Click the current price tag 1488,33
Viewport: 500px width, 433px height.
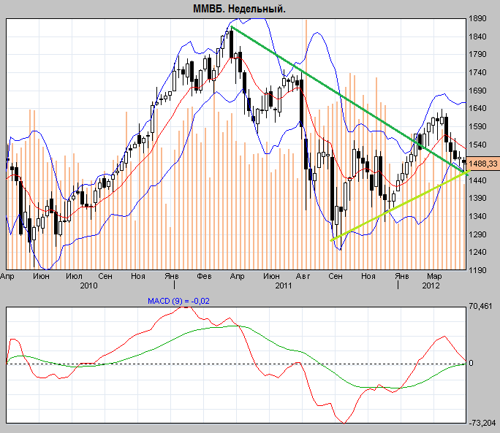[x=482, y=164]
